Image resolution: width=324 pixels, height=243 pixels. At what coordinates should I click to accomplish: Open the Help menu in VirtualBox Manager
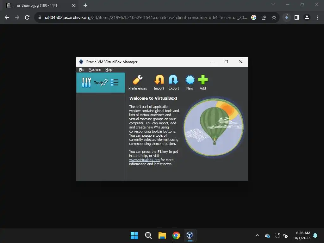109,70
